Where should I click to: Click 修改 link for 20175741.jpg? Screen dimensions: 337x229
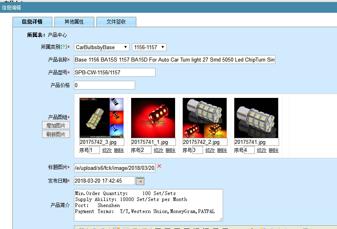point(262,150)
